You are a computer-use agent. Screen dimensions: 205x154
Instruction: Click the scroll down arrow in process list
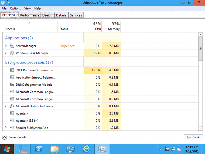click(x=200, y=128)
